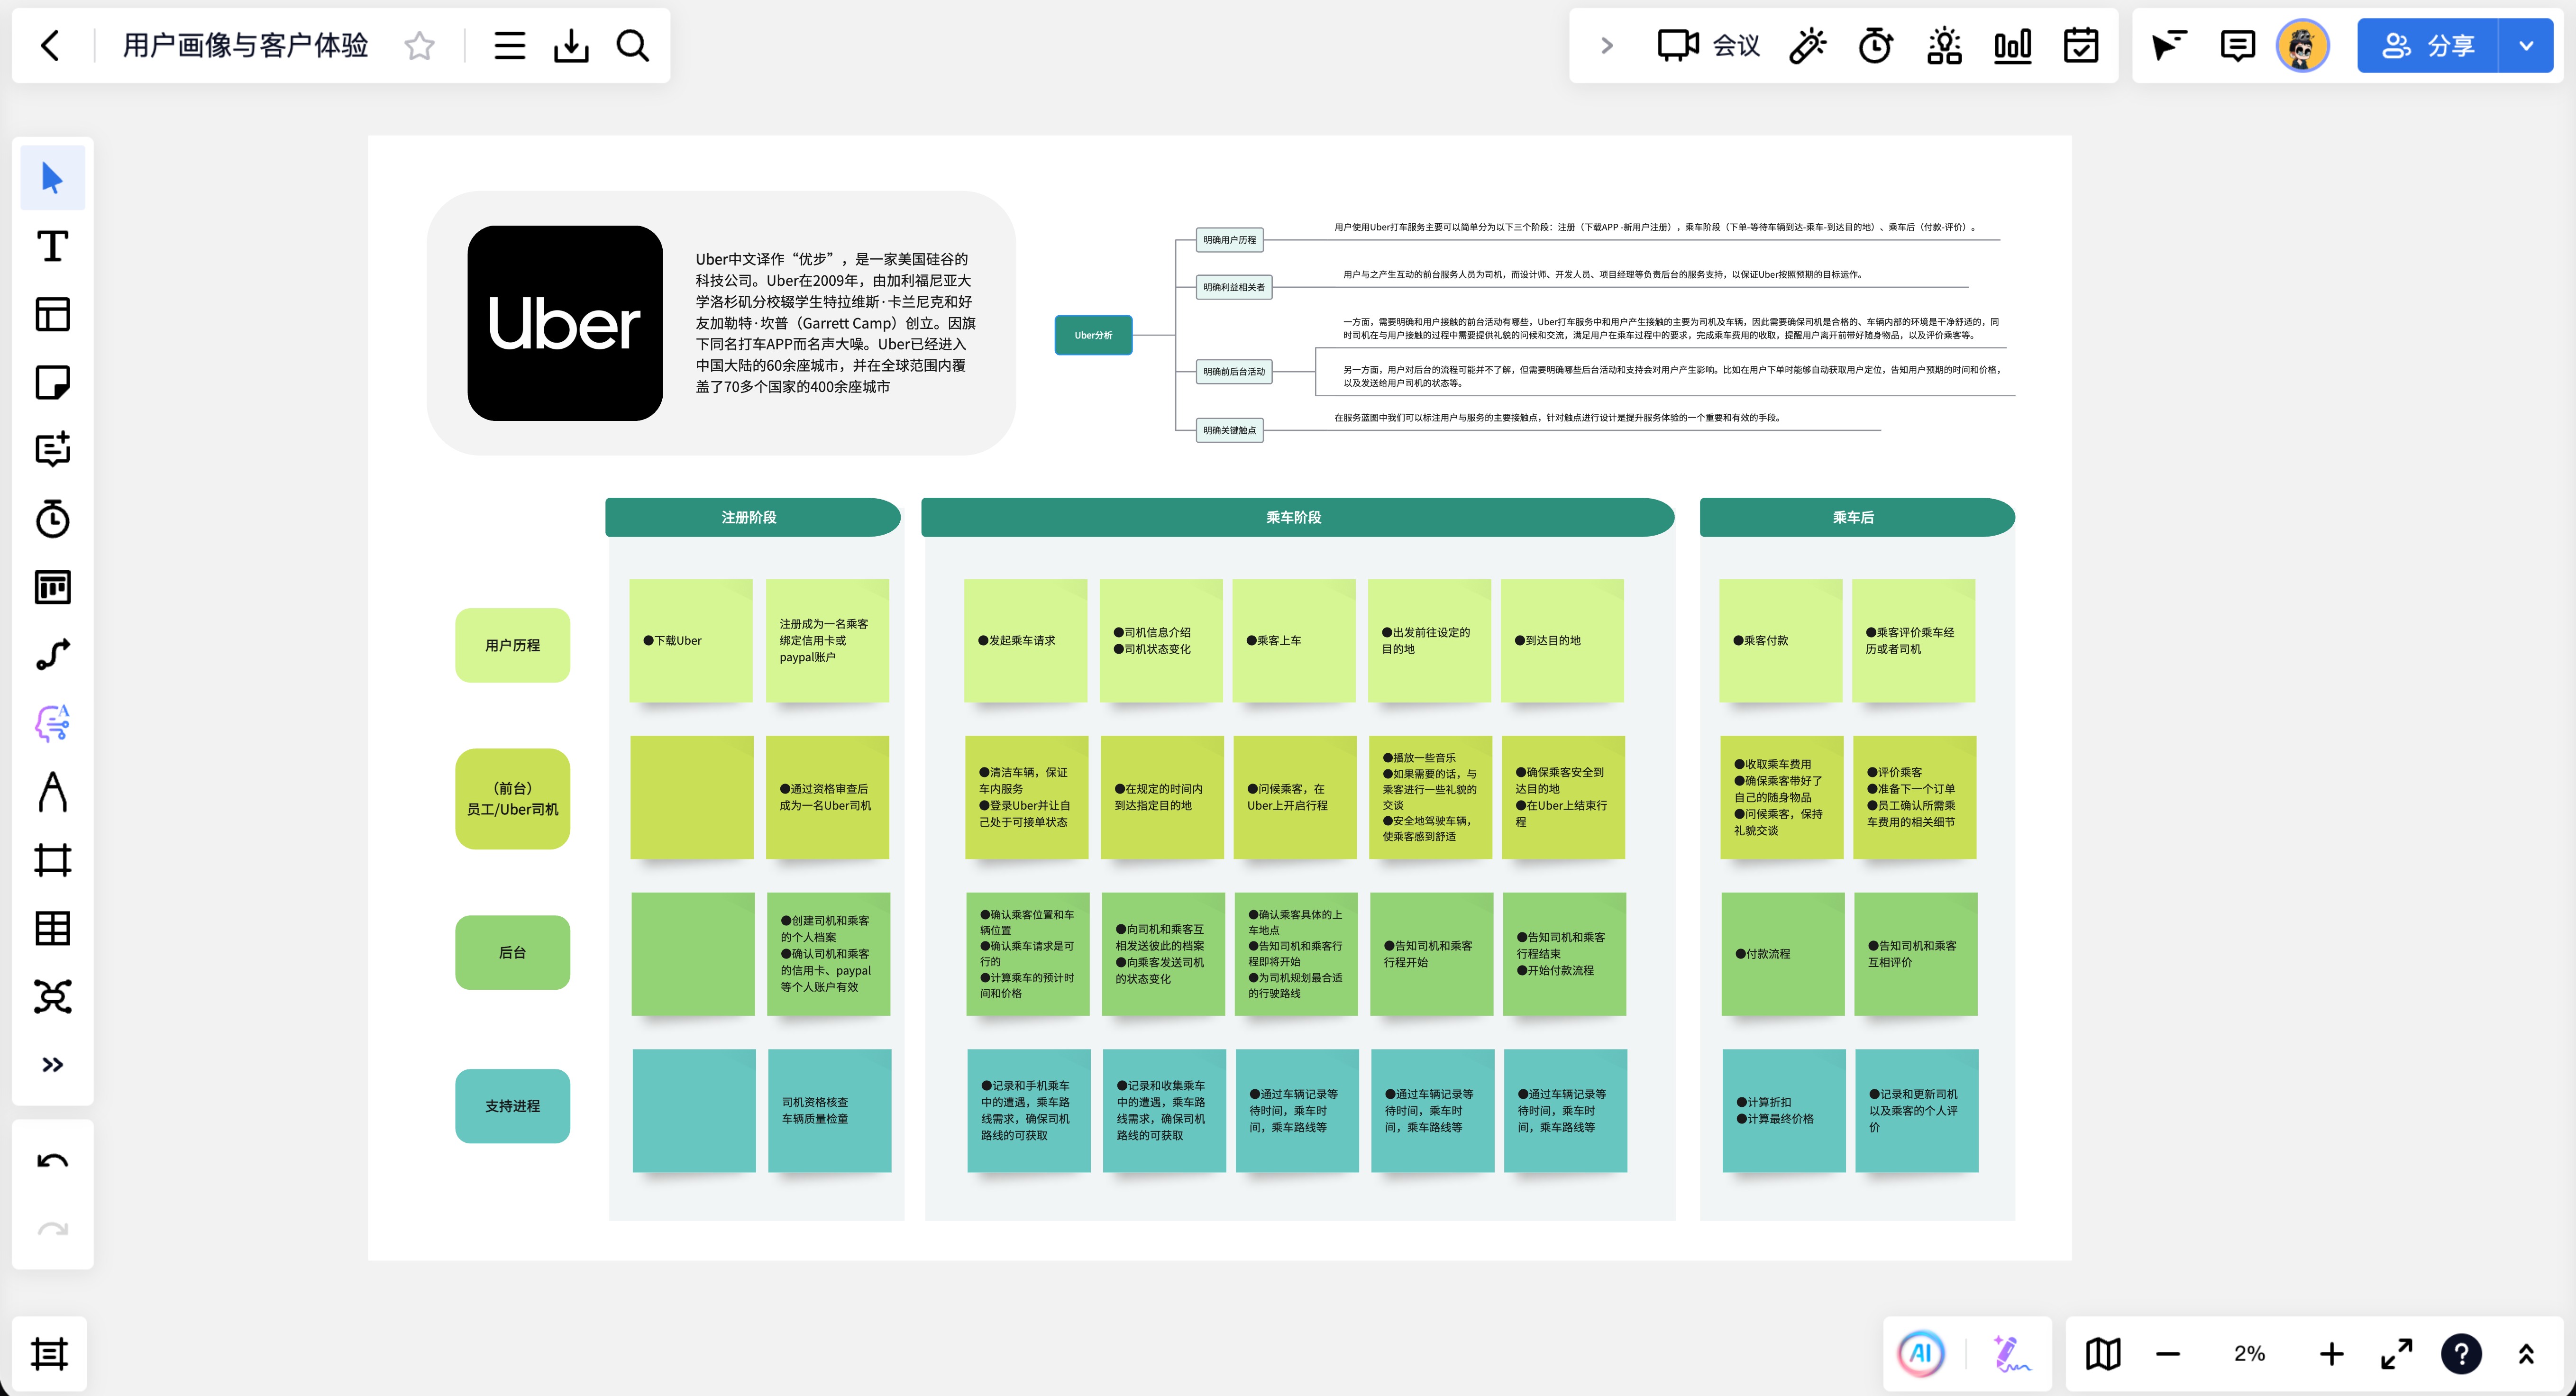Image resolution: width=2576 pixels, height=1396 pixels.
Task: Undo the last action
Action: coord(52,1161)
